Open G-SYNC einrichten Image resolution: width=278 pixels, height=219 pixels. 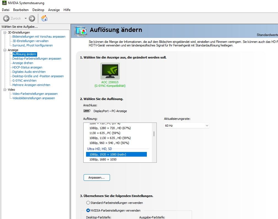coord(24,81)
